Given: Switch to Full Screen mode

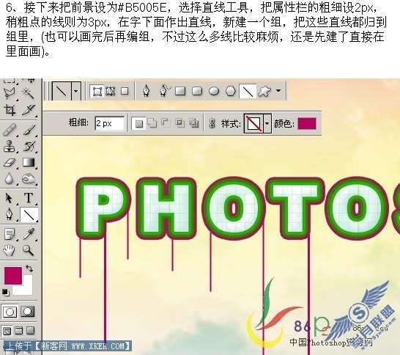Looking at the screenshot, I should (30, 331).
